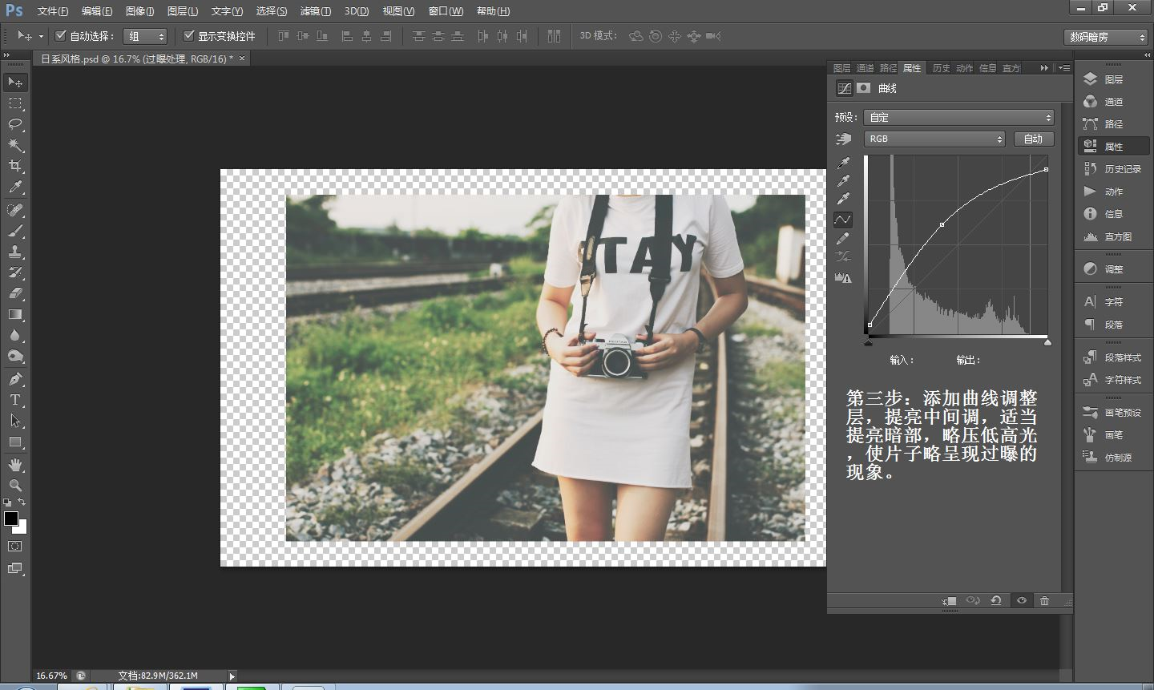Choose draw curve pencil mode
1154x690 pixels.
[x=843, y=239]
